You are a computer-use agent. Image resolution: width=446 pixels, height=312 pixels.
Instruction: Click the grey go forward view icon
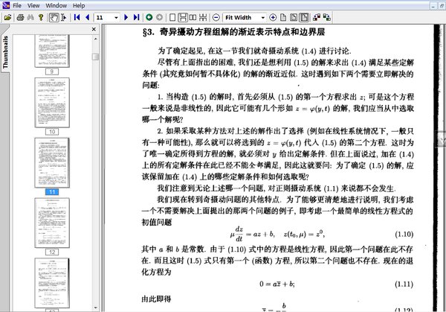click(159, 17)
